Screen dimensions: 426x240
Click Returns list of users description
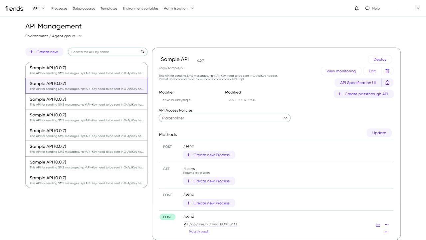pyautogui.click(x=197, y=173)
